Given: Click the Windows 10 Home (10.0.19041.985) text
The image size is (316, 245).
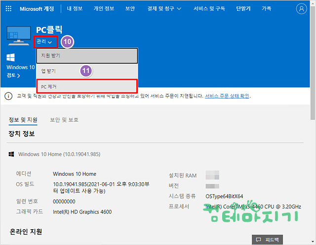Looking at the screenshot, I should tap(59, 154).
